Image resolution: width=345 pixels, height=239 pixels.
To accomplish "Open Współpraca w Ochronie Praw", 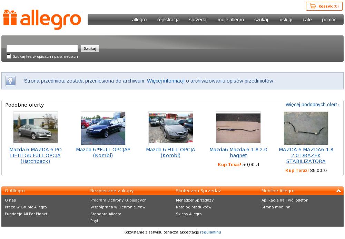I will click(x=118, y=207).
